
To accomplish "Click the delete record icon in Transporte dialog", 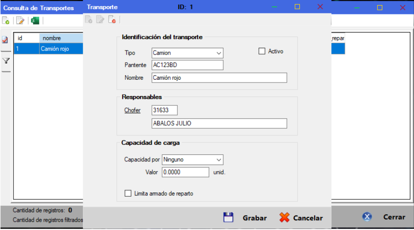I will pos(112,19).
